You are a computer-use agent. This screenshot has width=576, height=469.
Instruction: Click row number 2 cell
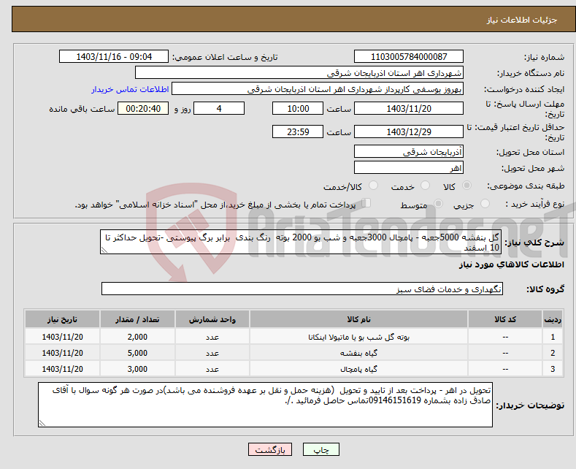click(x=553, y=354)
